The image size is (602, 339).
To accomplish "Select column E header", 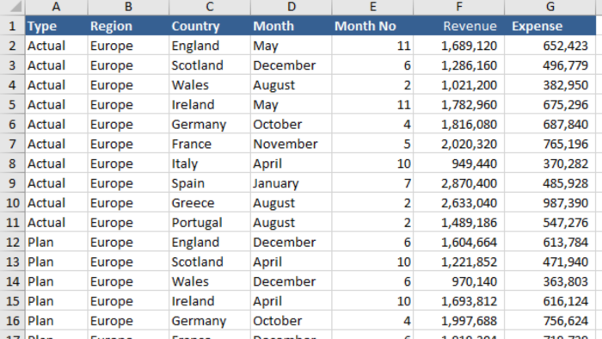I will [372, 7].
